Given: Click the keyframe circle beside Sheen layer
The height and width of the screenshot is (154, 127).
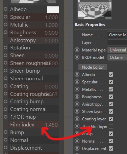Looking at the screenshot, I should [x=77, y=111].
